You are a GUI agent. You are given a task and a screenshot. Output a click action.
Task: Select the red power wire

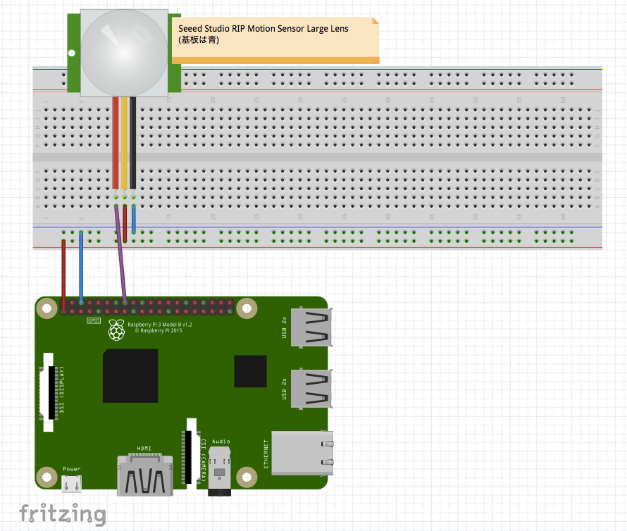pyautogui.click(x=63, y=275)
